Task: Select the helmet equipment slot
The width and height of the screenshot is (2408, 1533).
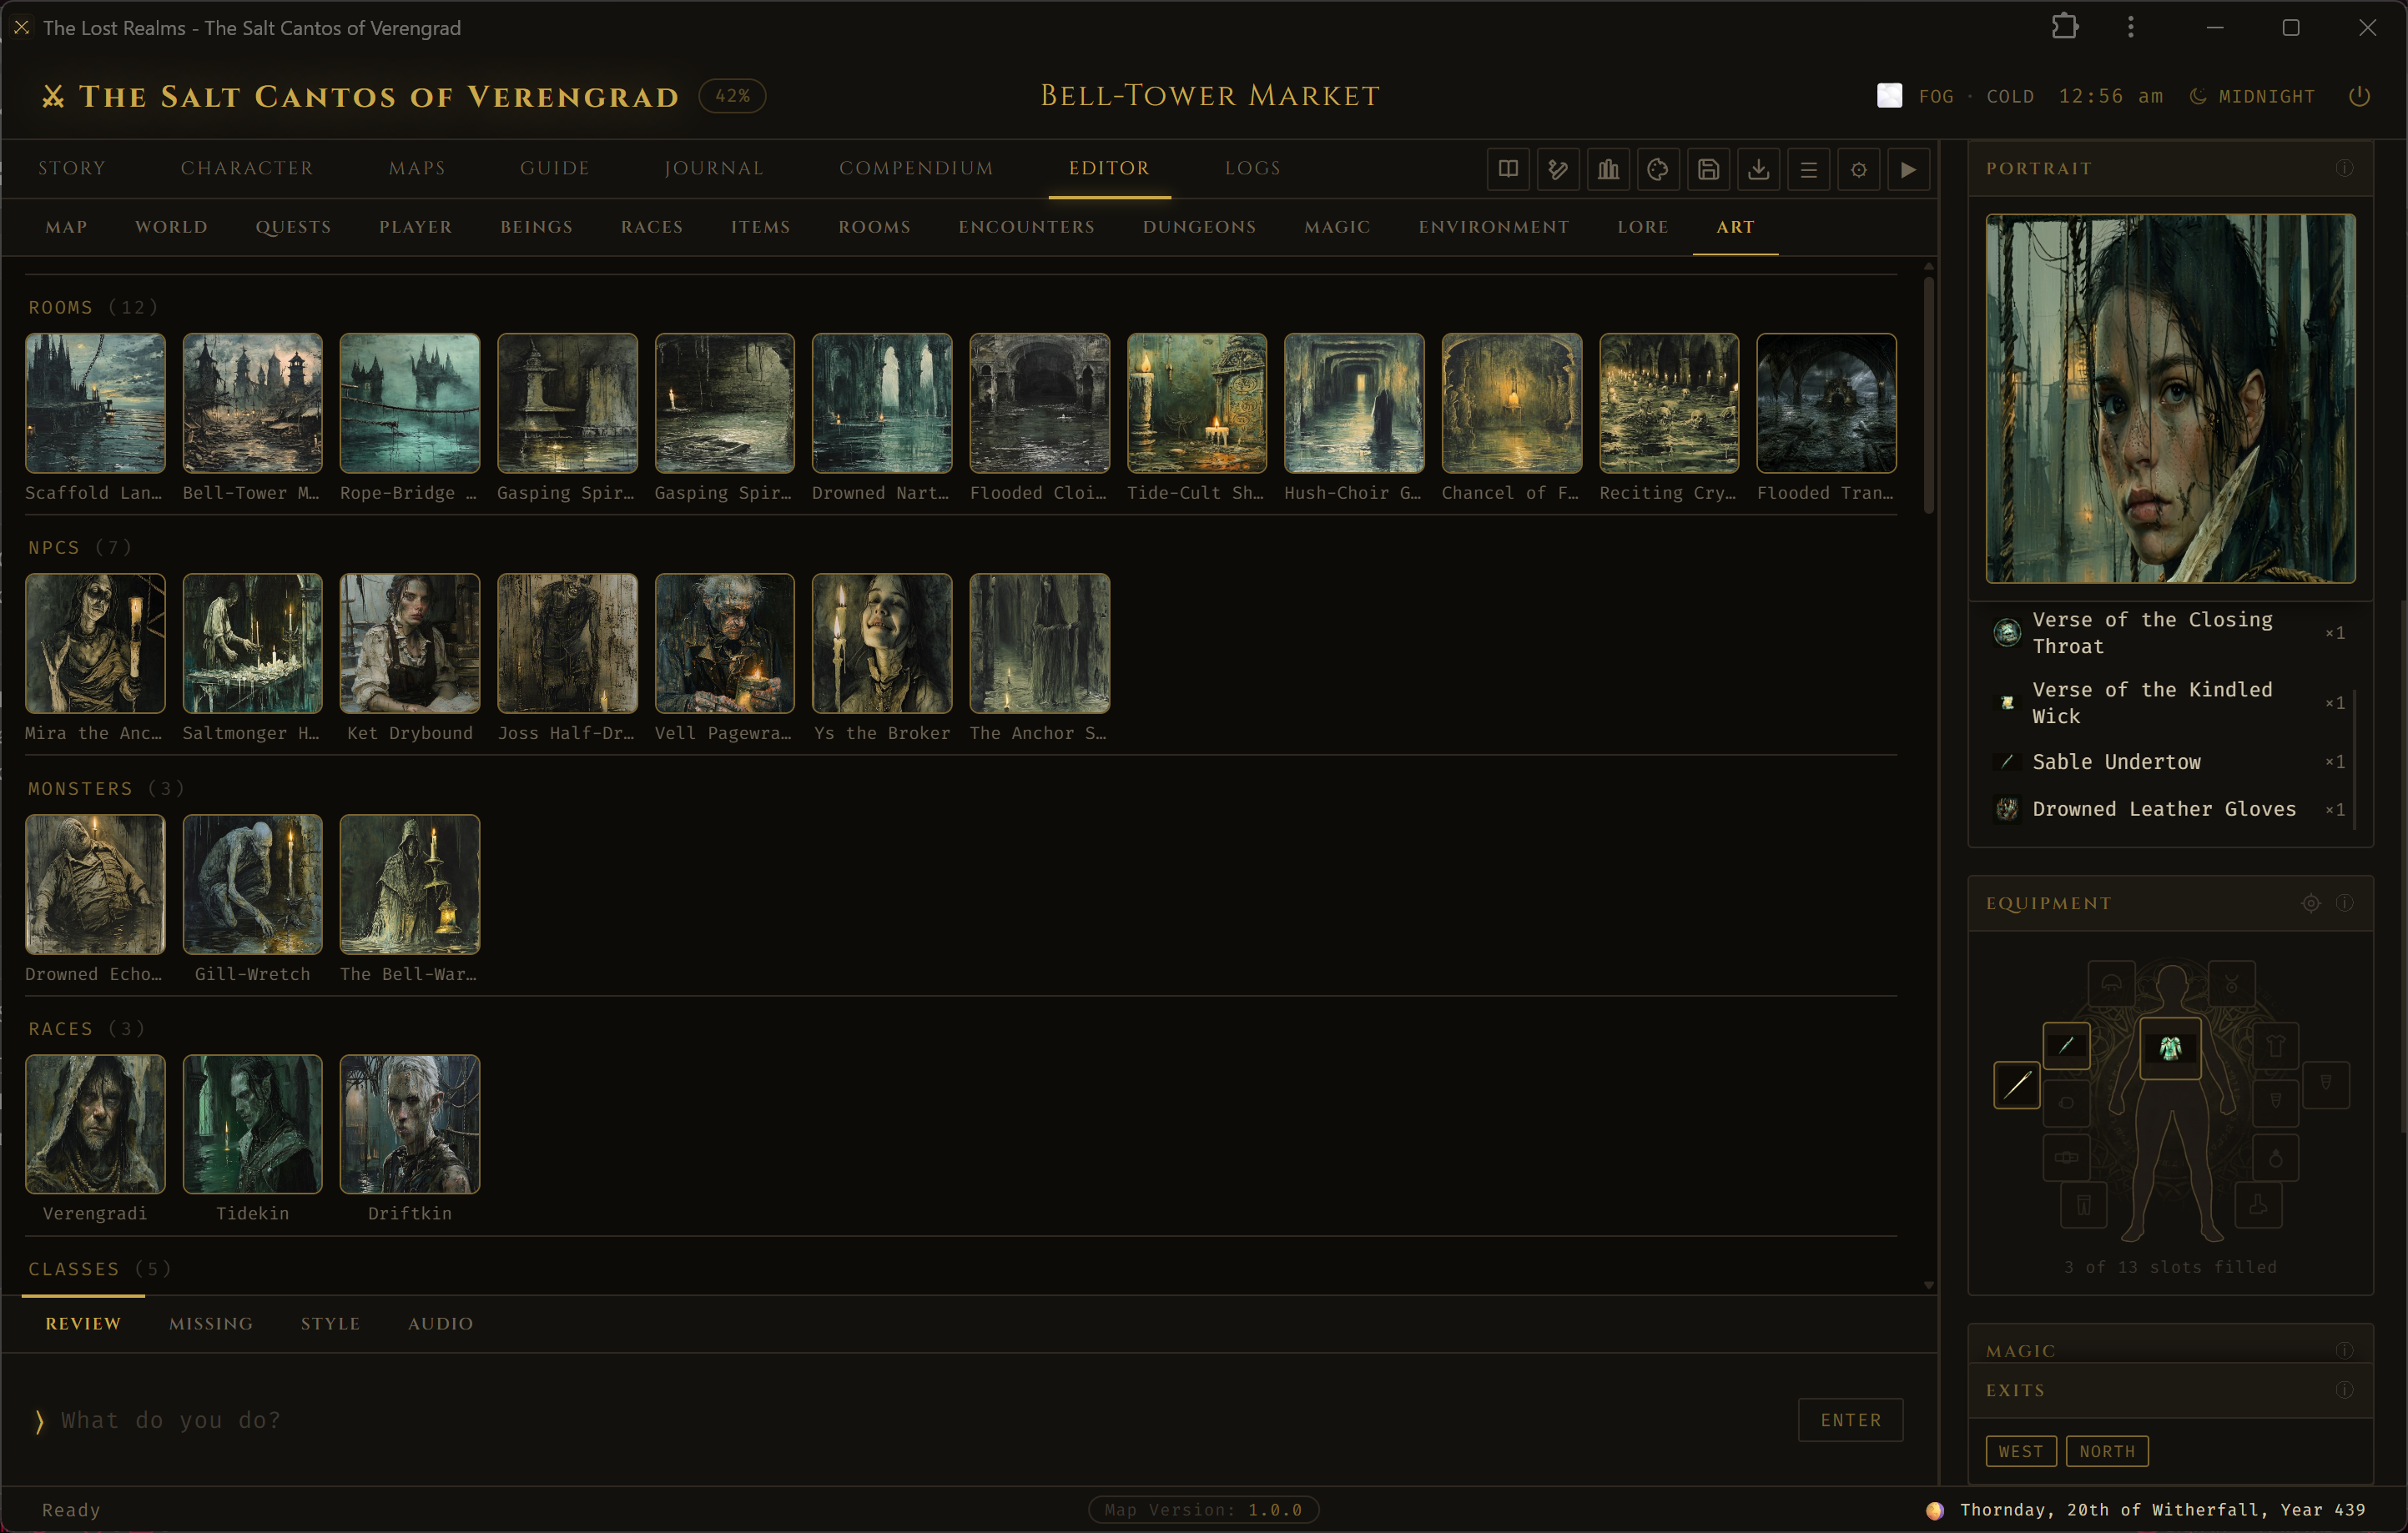Action: point(2111,984)
